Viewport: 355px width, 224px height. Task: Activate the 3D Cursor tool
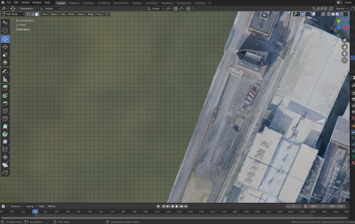(x=5, y=30)
